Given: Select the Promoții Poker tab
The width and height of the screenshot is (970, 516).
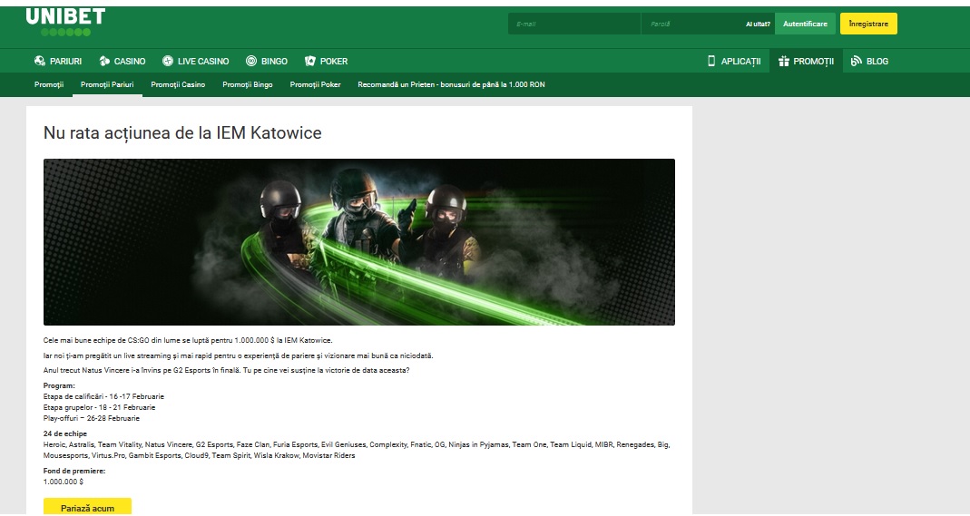Looking at the screenshot, I should pyautogui.click(x=316, y=84).
